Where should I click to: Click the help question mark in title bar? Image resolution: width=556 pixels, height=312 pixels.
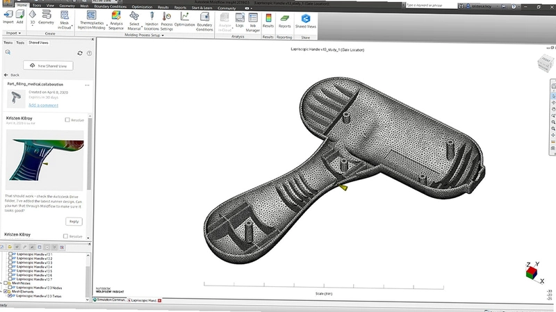[514, 6]
